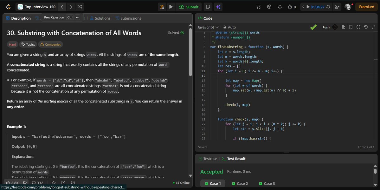The image size is (380, 190).
Task: Format code with the align lines icon
Action: point(344,27)
